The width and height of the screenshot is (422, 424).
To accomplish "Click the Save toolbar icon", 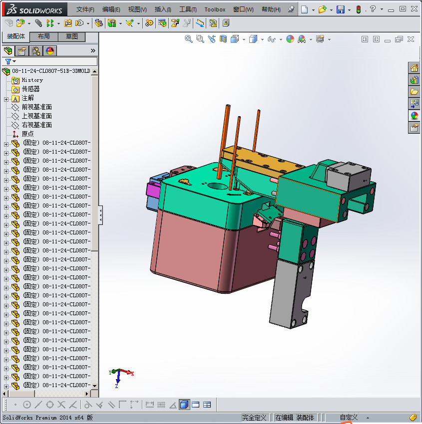I will point(341,9).
